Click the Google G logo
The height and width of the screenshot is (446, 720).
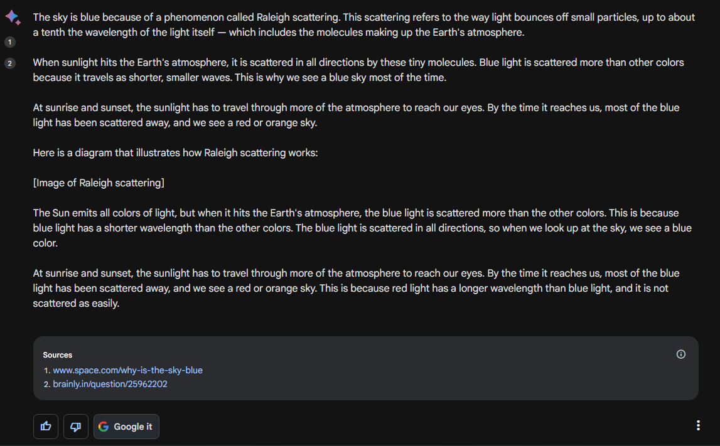pos(104,427)
